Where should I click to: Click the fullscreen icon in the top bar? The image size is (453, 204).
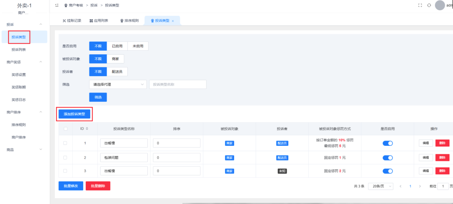tap(419, 5)
